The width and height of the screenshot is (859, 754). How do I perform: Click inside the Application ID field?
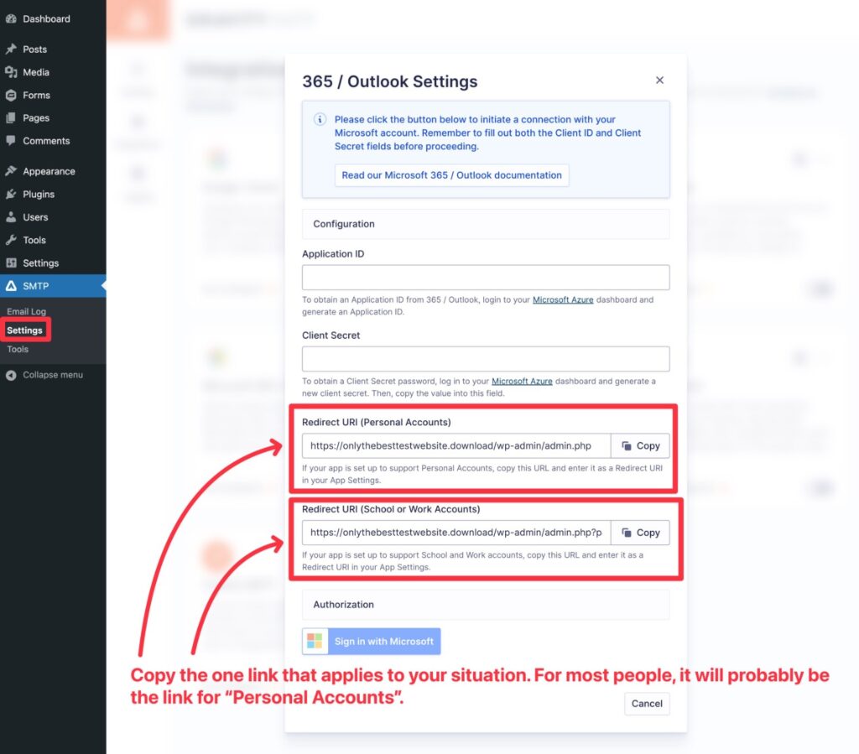coord(485,277)
